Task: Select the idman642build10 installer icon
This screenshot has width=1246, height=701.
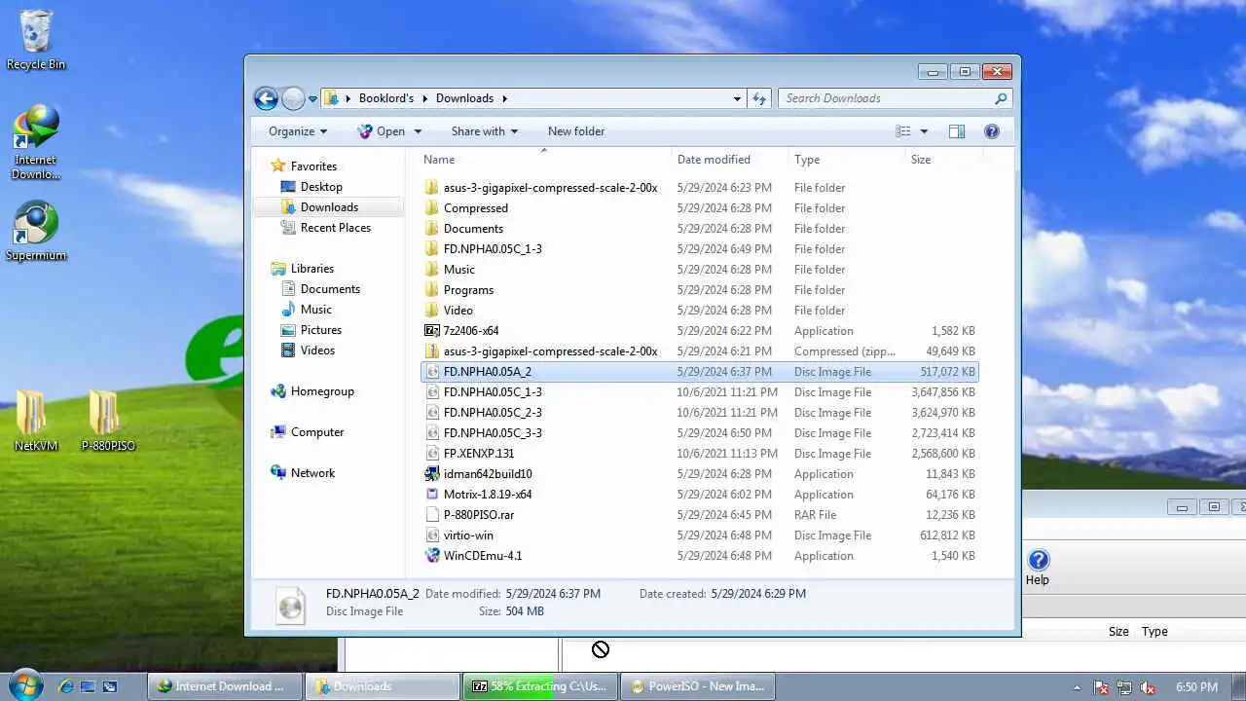Action: point(432,474)
